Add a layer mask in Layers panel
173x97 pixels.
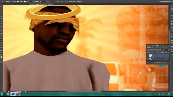pos(157,63)
